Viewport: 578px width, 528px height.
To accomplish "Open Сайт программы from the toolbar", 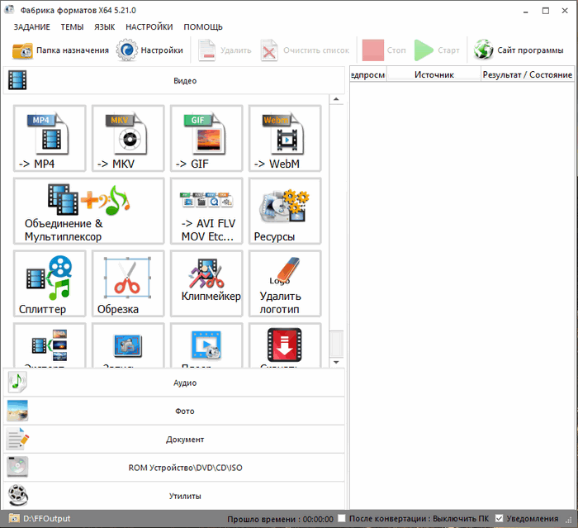I will 519,50.
